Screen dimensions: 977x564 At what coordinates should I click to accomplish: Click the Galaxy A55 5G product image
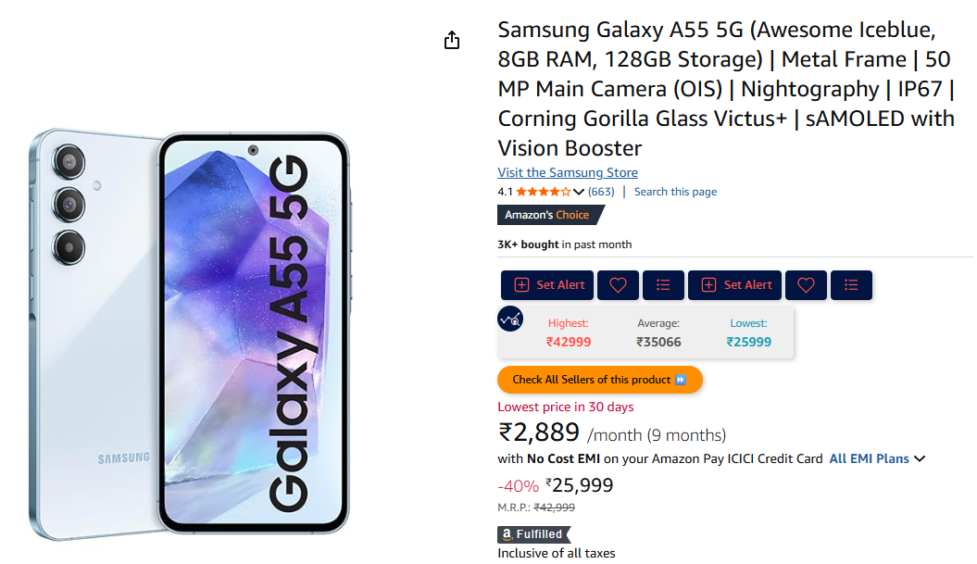[x=192, y=333]
